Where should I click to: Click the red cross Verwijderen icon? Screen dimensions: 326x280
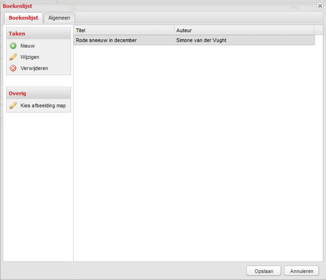point(14,68)
